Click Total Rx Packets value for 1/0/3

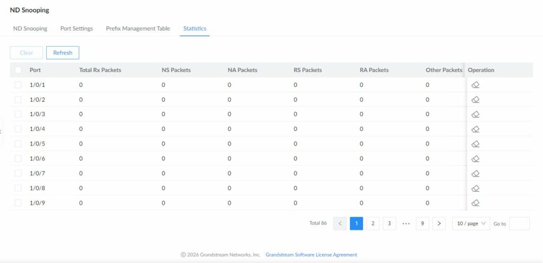click(x=81, y=114)
